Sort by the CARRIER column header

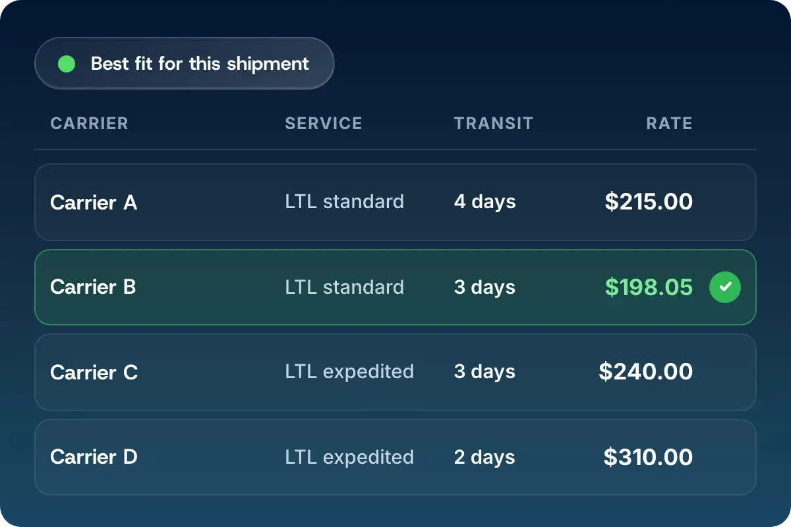point(89,123)
